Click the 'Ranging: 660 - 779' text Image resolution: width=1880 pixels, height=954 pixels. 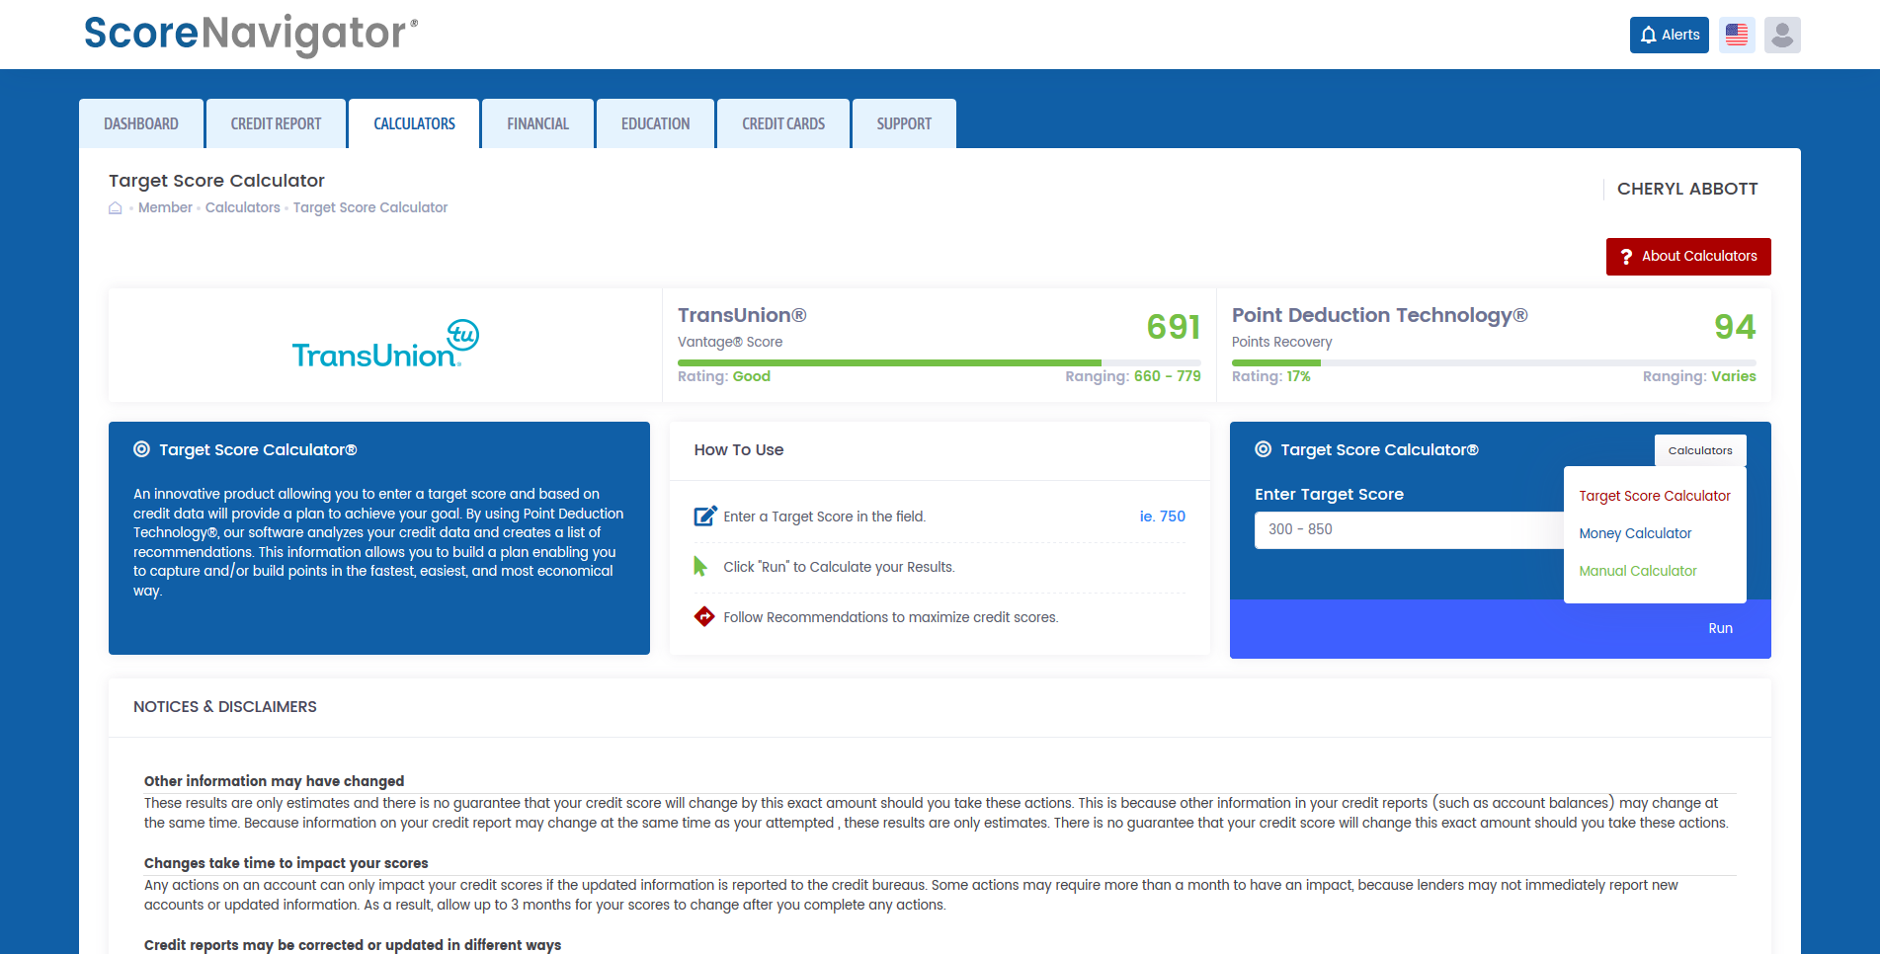1133,376
